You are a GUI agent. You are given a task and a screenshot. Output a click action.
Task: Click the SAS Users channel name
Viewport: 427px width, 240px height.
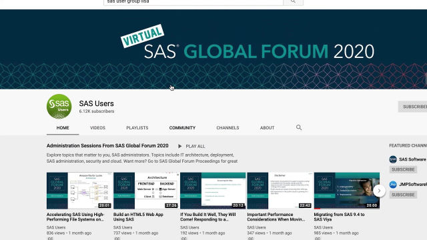[x=96, y=103]
